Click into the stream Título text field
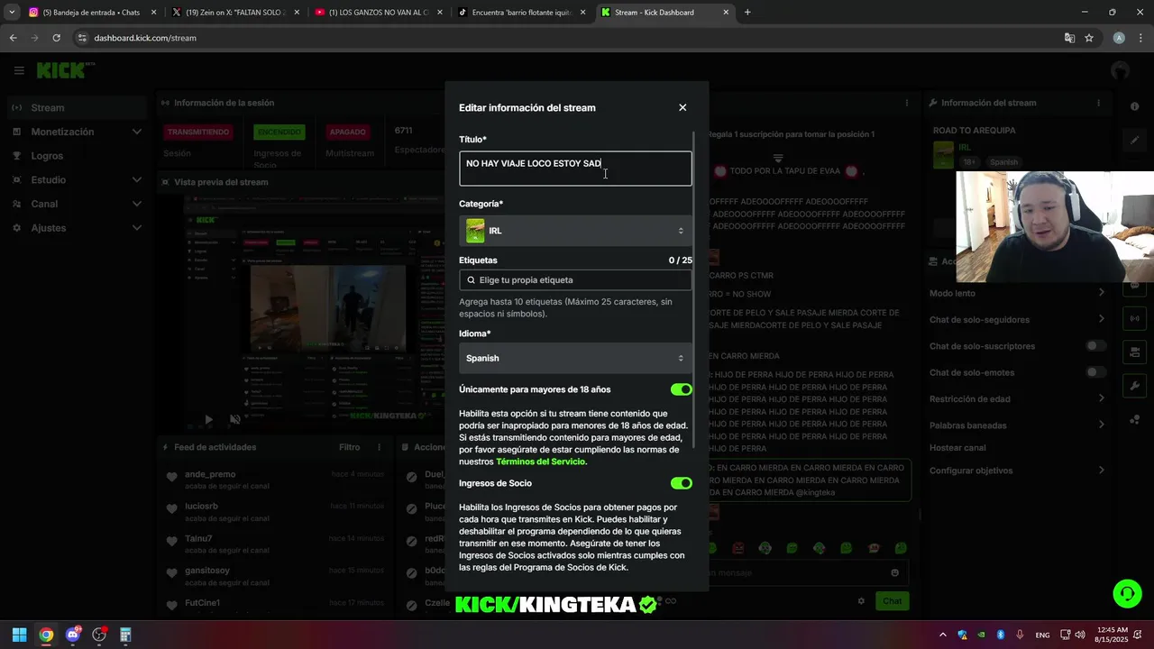 pos(575,169)
